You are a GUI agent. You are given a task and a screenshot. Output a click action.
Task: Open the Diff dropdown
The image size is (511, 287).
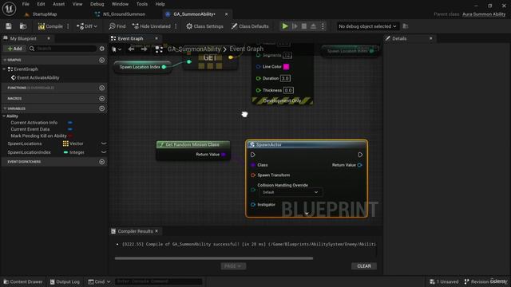(x=87, y=26)
